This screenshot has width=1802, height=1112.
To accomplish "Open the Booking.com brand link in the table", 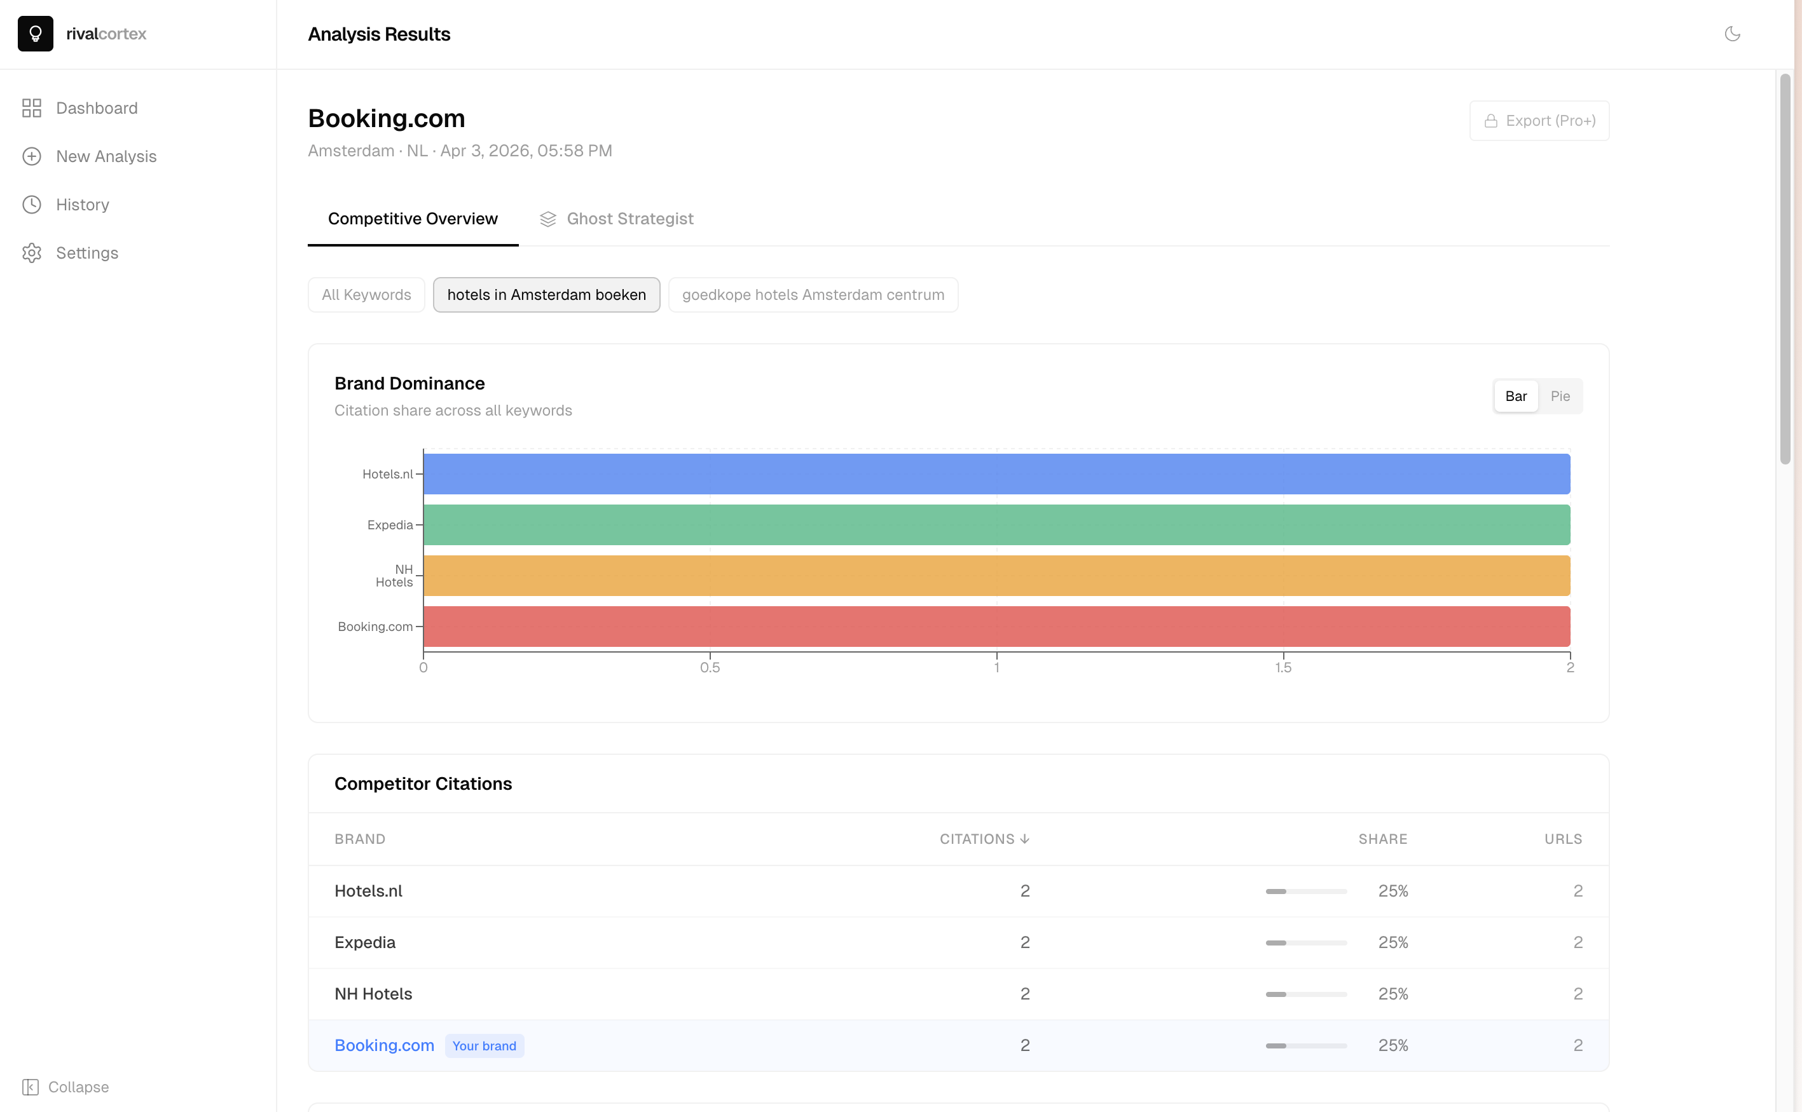I will click(x=384, y=1045).
